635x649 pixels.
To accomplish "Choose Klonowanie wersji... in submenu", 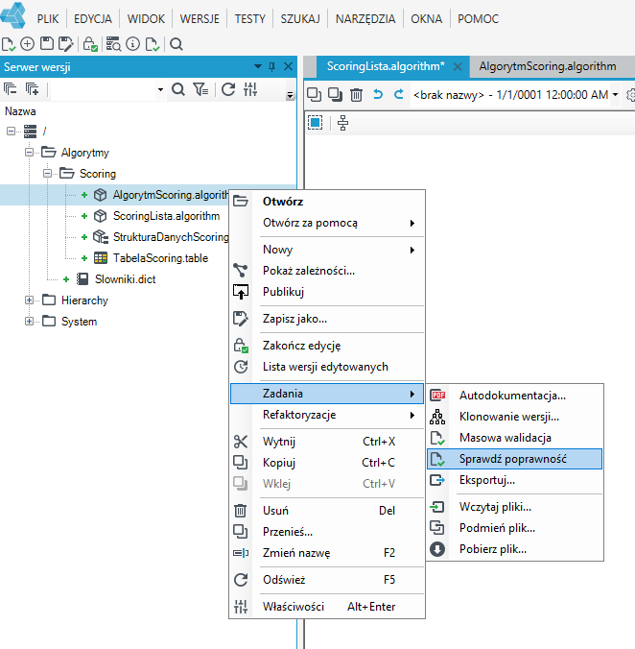I will pyautogui.click(x=514, y=417).
